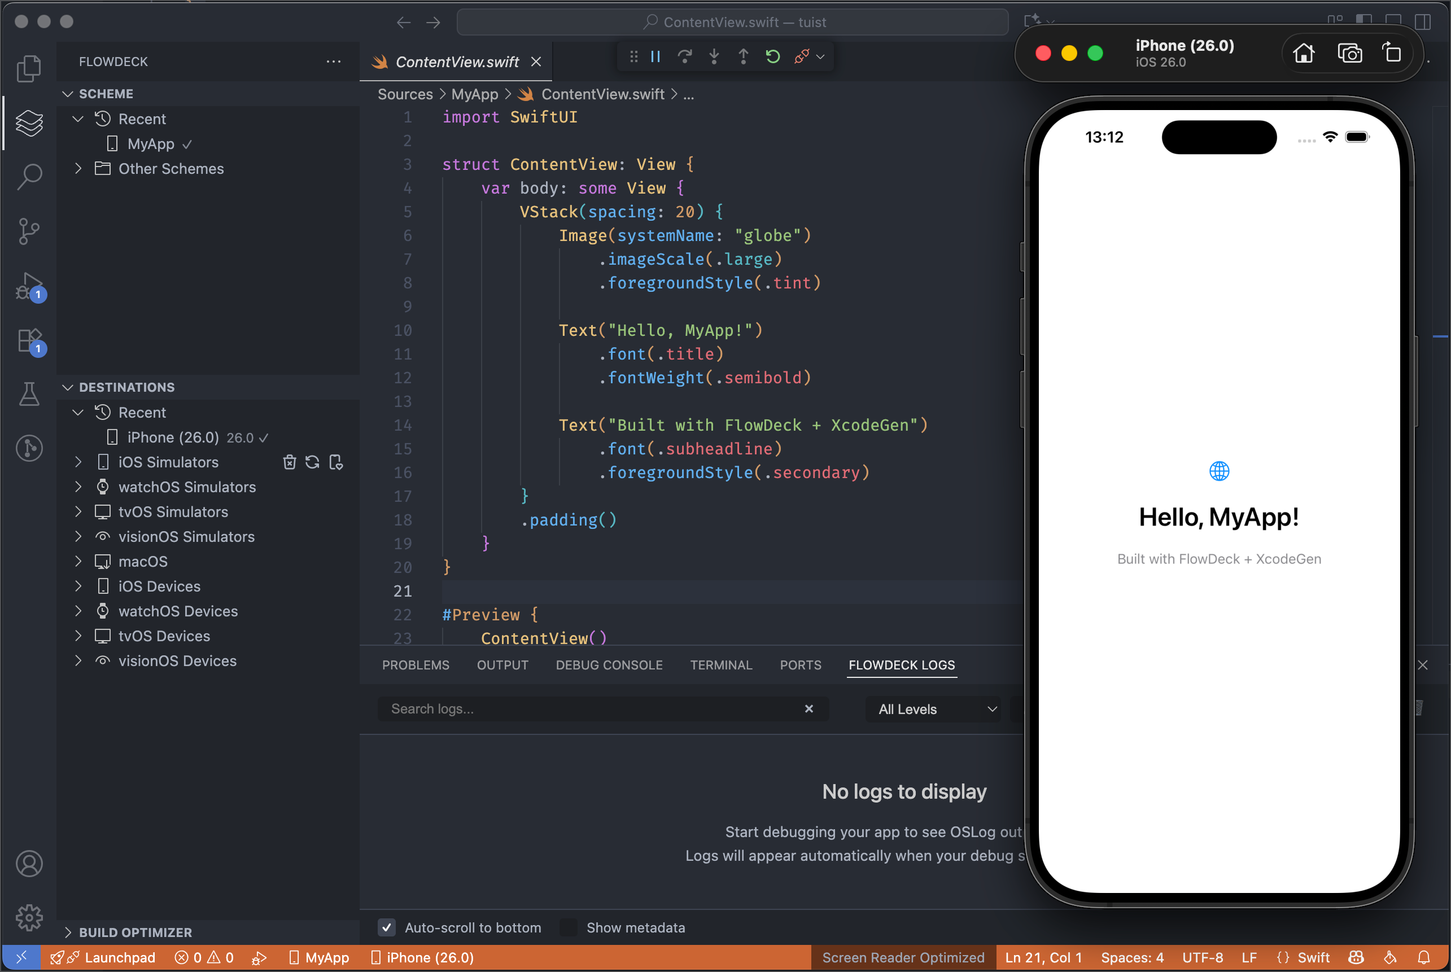
Task: Select iPhone (26.0) recent destination
Action: pos(207,437)
